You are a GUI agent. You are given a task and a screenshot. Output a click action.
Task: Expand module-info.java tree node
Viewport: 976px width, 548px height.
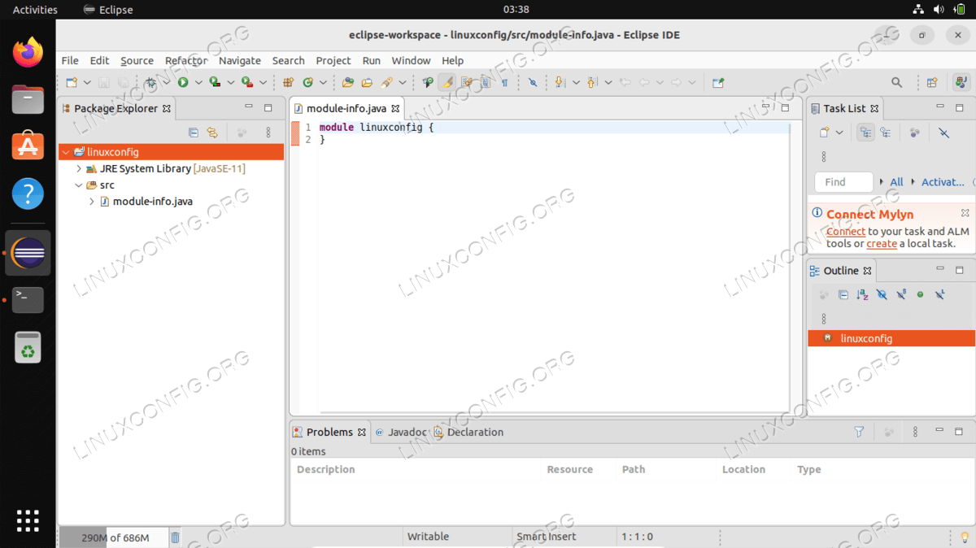(93, 202)
